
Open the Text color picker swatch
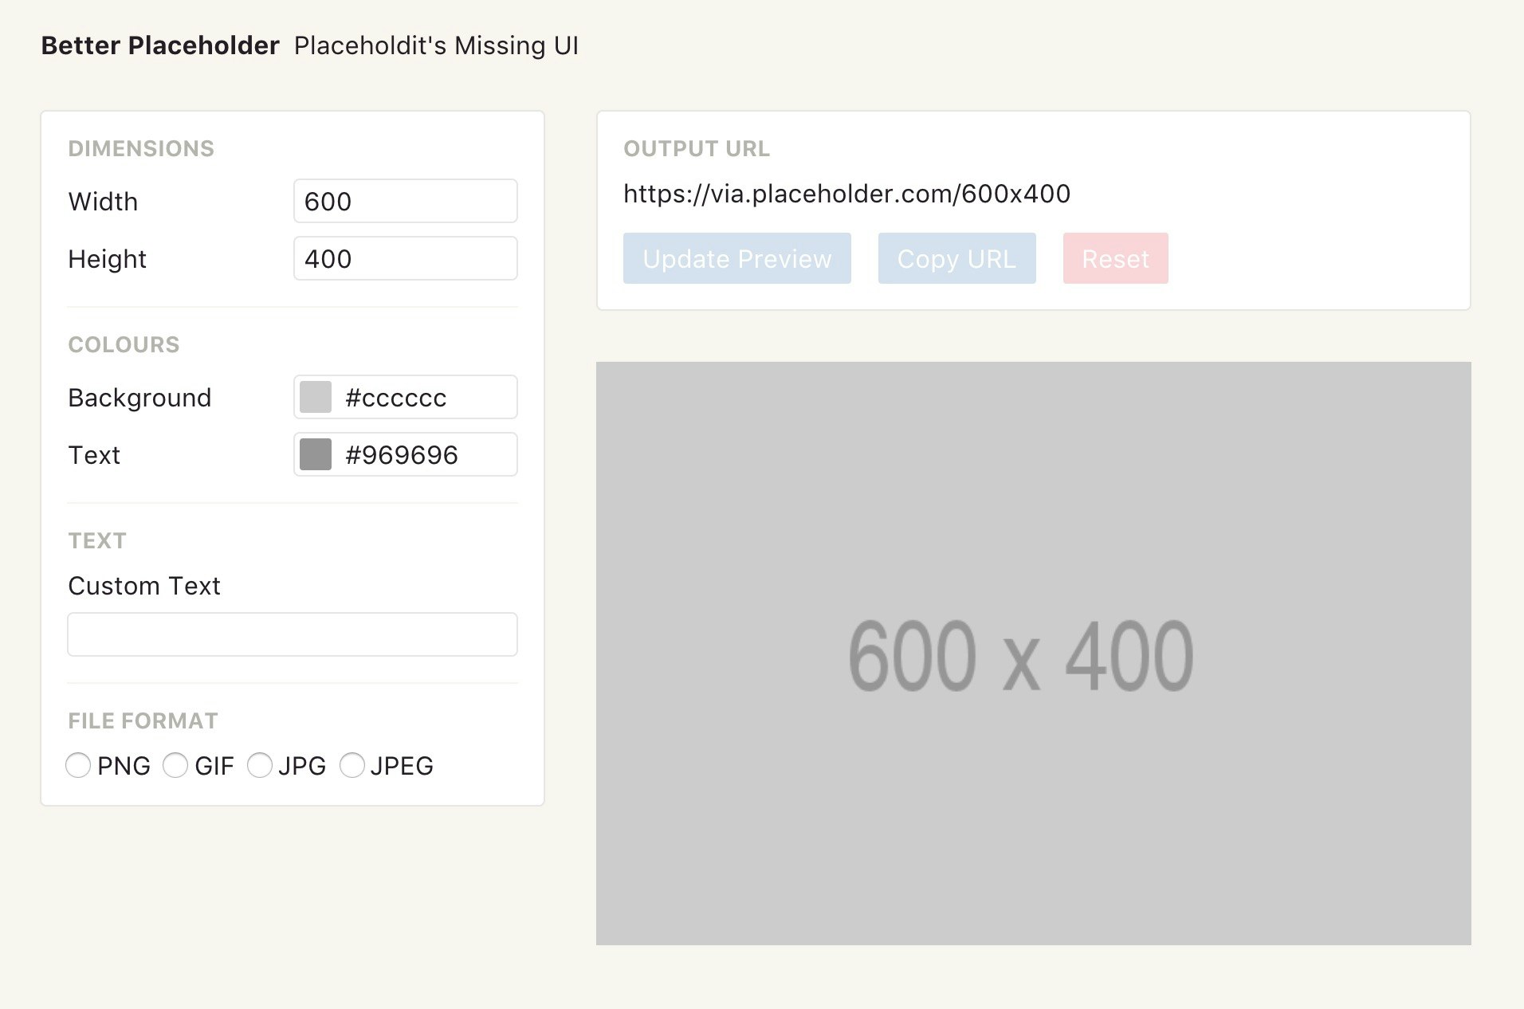[x=315, y=454]
